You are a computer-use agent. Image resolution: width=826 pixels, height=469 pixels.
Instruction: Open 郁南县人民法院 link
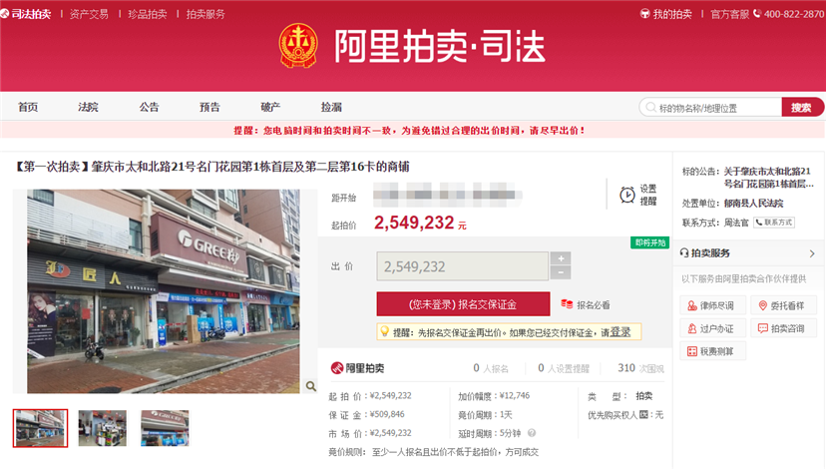(x=753, y=203)
